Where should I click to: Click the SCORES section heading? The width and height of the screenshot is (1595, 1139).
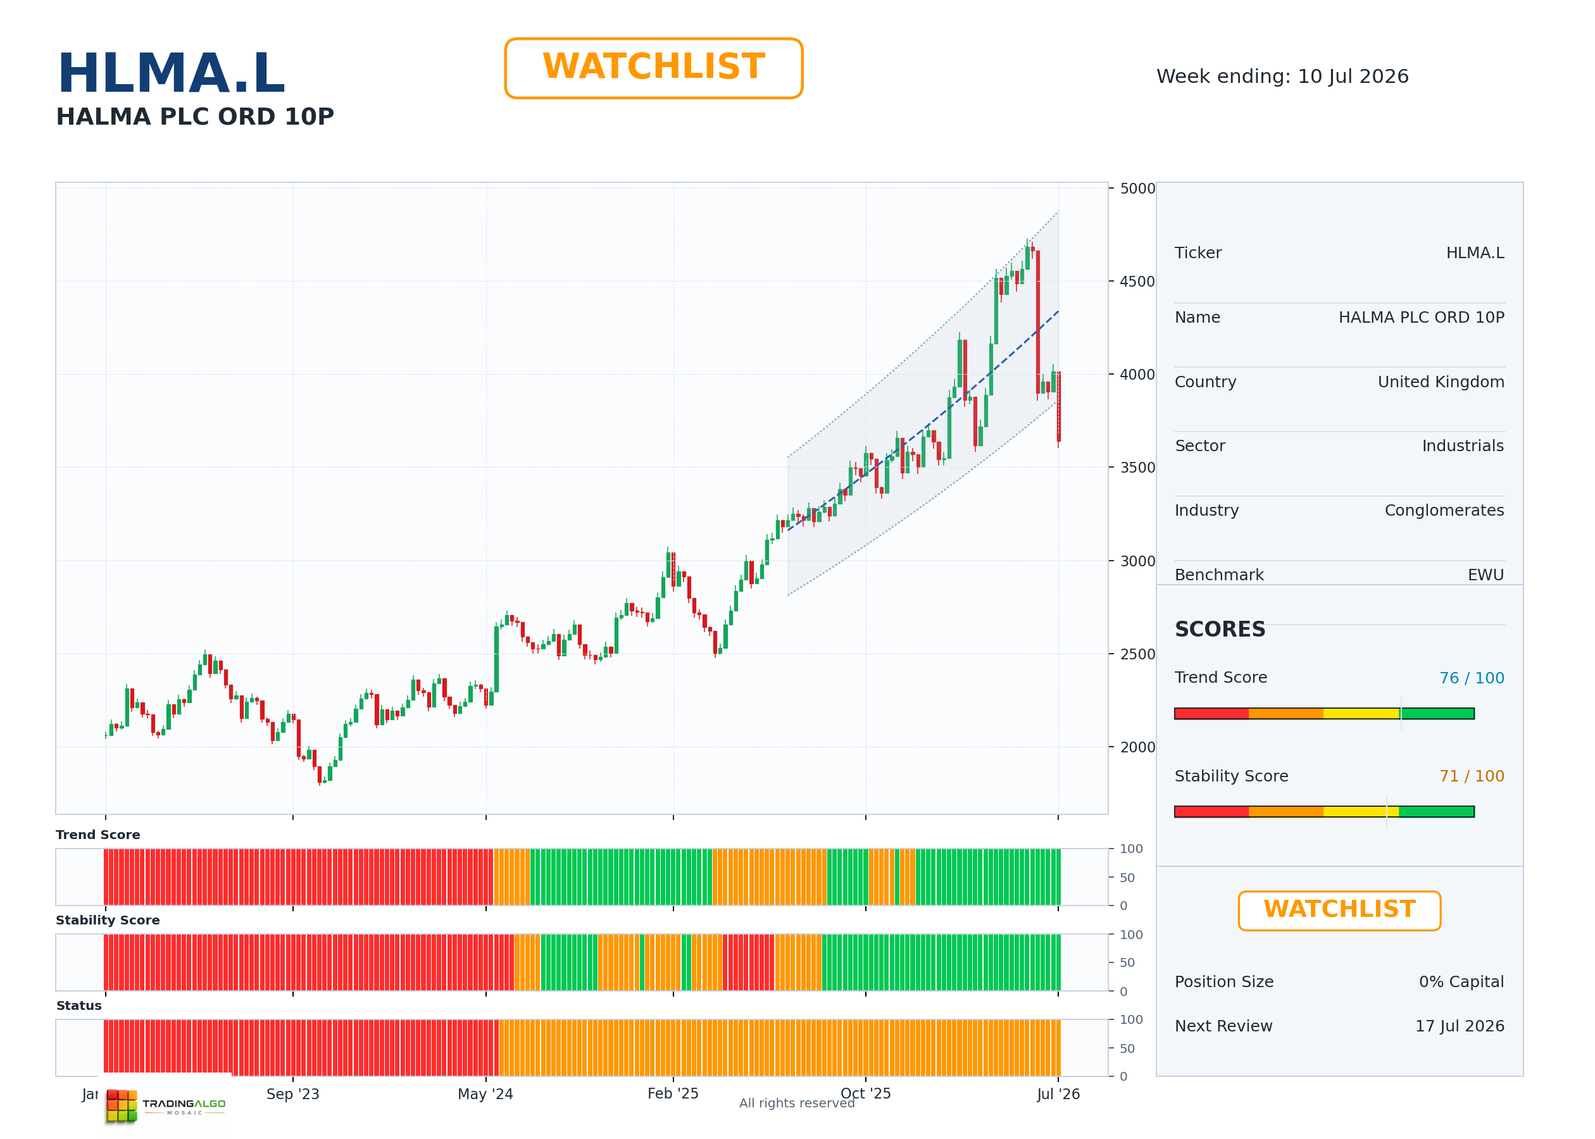(1220, 629)
